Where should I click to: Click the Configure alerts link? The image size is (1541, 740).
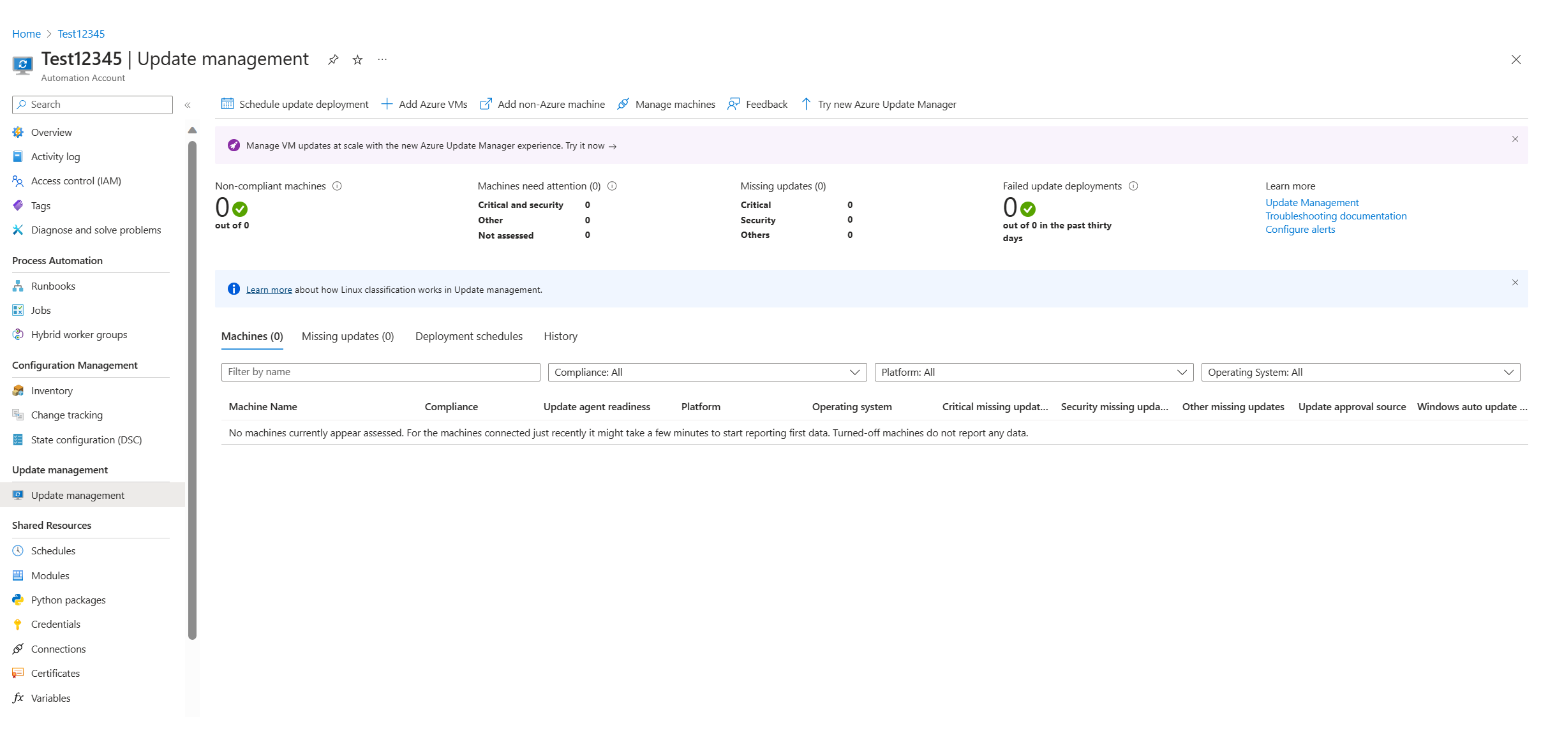click(x=1299, y=229)
